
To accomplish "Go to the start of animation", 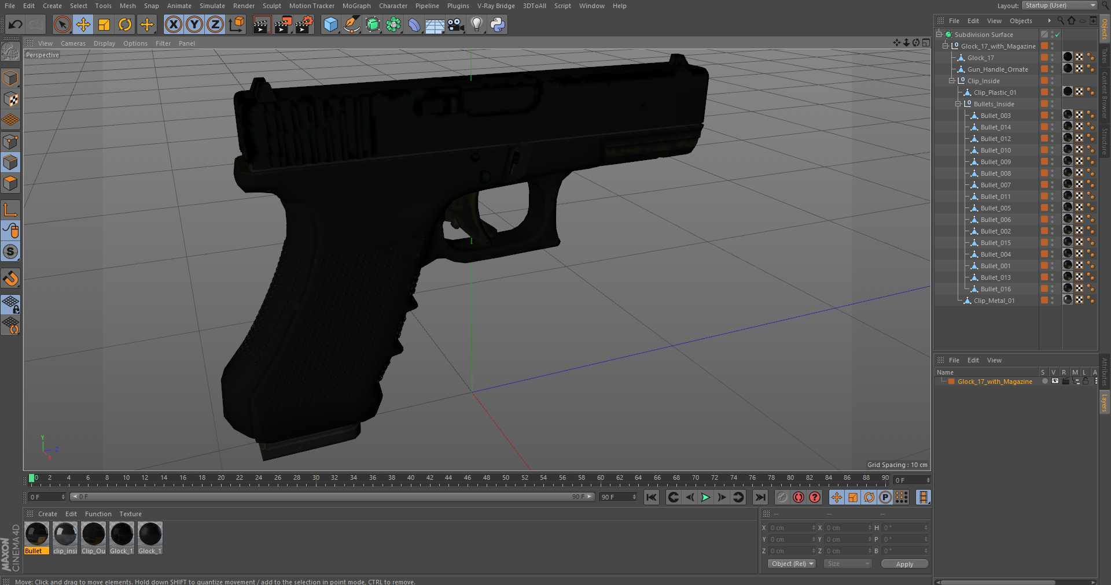I will (652, 497).
